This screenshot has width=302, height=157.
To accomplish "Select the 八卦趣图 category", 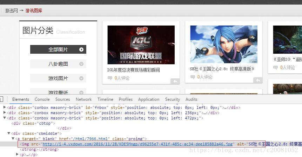I will point(58,64).
